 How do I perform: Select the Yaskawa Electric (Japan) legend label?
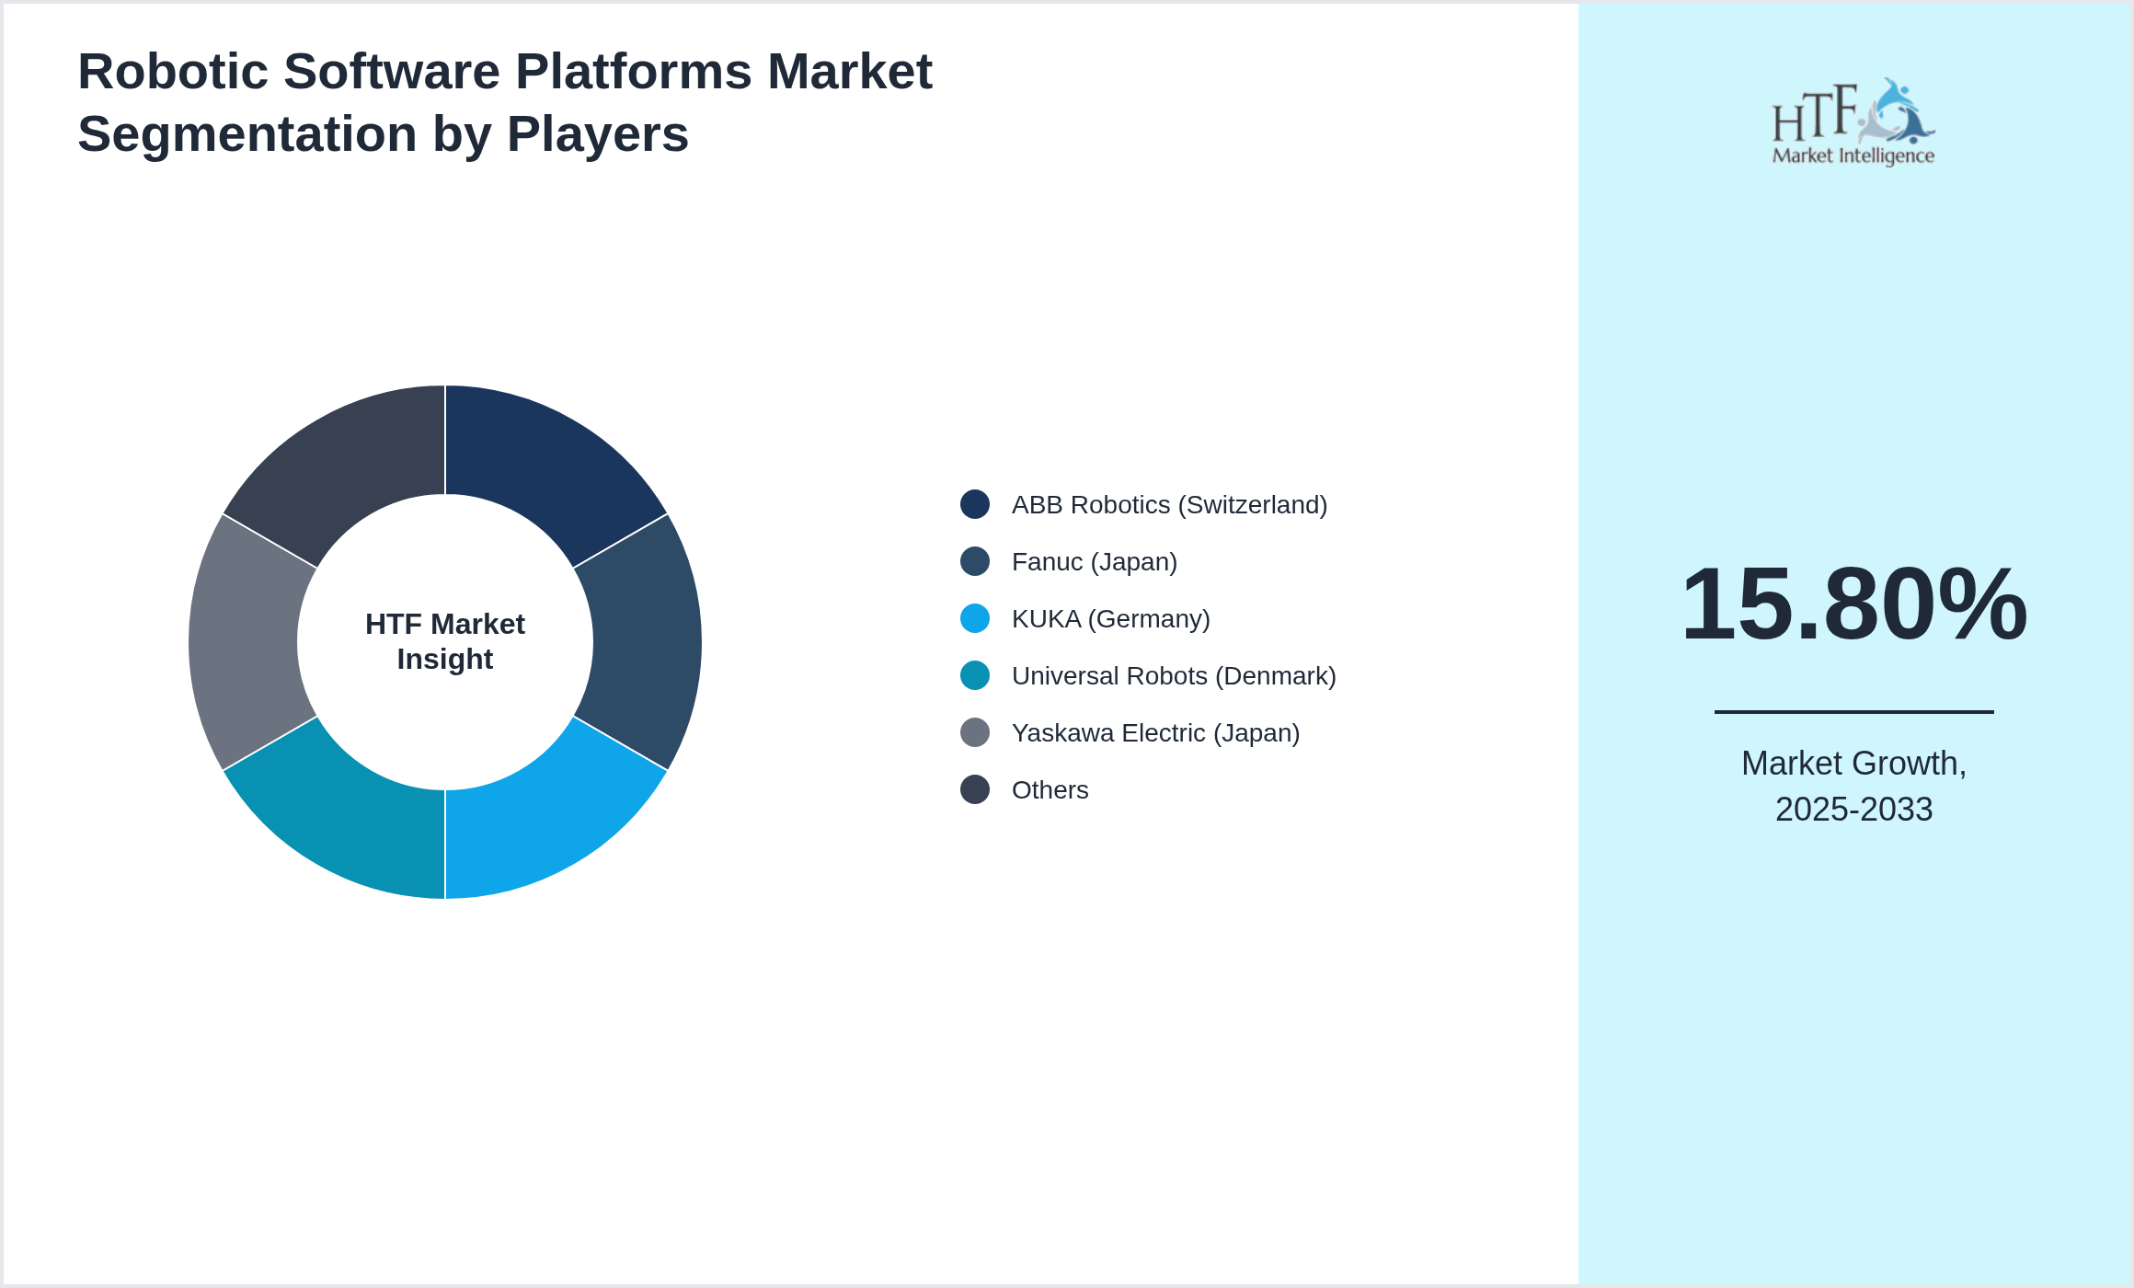click(x=1155, y=732)
